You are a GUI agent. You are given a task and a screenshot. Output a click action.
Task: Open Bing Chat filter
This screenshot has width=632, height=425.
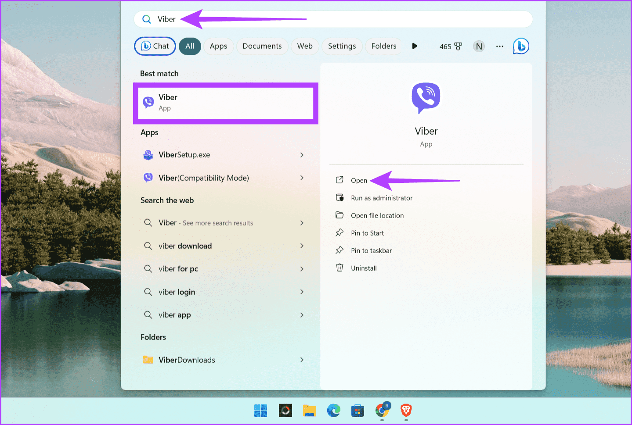(155, 46)
